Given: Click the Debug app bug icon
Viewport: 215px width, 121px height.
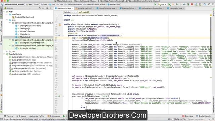Looking at the screenshot, I should coord(177,4).
